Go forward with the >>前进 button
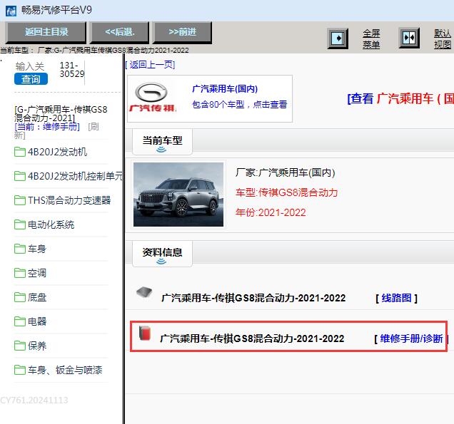The image size is (454, 424). tap(183, 32)
